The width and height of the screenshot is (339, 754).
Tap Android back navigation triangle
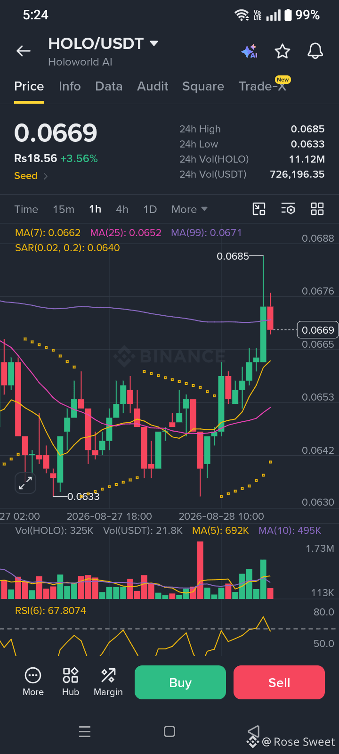click(254, 731)
